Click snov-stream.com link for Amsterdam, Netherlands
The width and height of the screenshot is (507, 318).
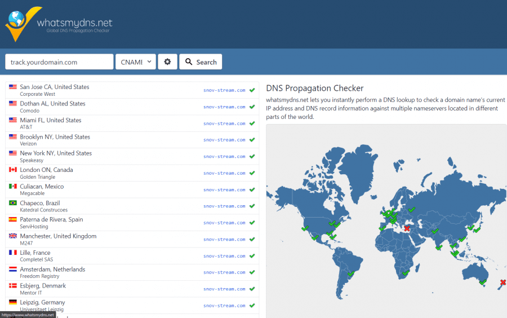tap(224, 272)
